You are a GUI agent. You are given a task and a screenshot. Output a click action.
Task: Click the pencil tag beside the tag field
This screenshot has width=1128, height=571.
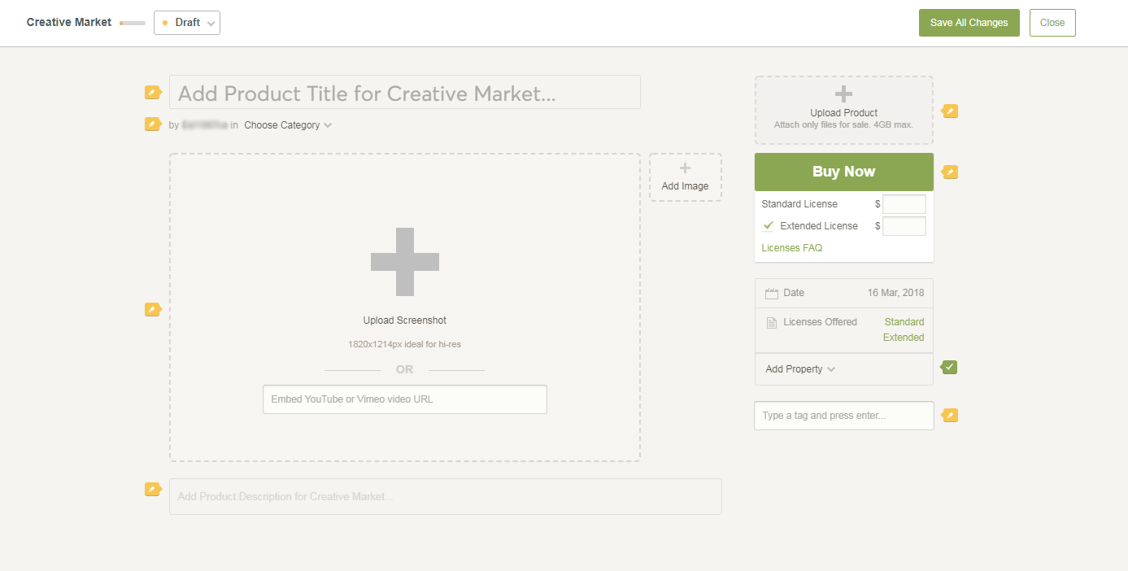tap(950, 415)
